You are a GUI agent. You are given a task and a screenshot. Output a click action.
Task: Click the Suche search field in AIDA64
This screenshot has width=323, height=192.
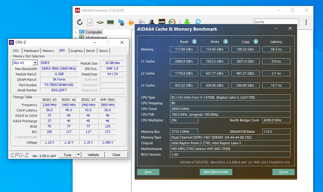pyautogui.click(x=276, y=22)
